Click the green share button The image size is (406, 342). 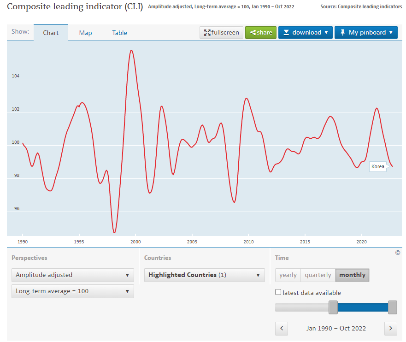(261, 32)
